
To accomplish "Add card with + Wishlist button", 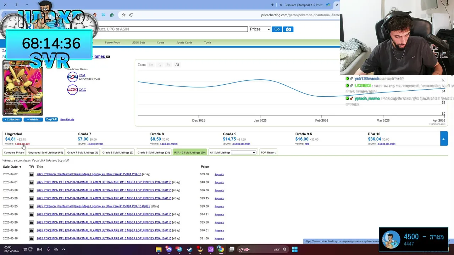I will pos(33,120).
